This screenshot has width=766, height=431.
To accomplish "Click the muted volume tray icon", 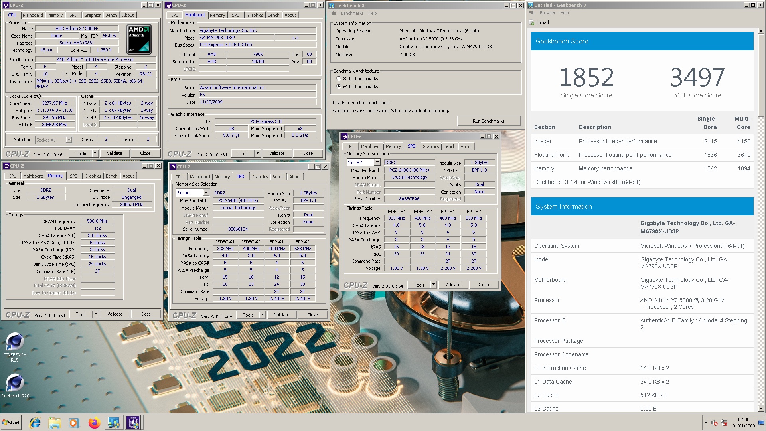I will tap(715, 423).
